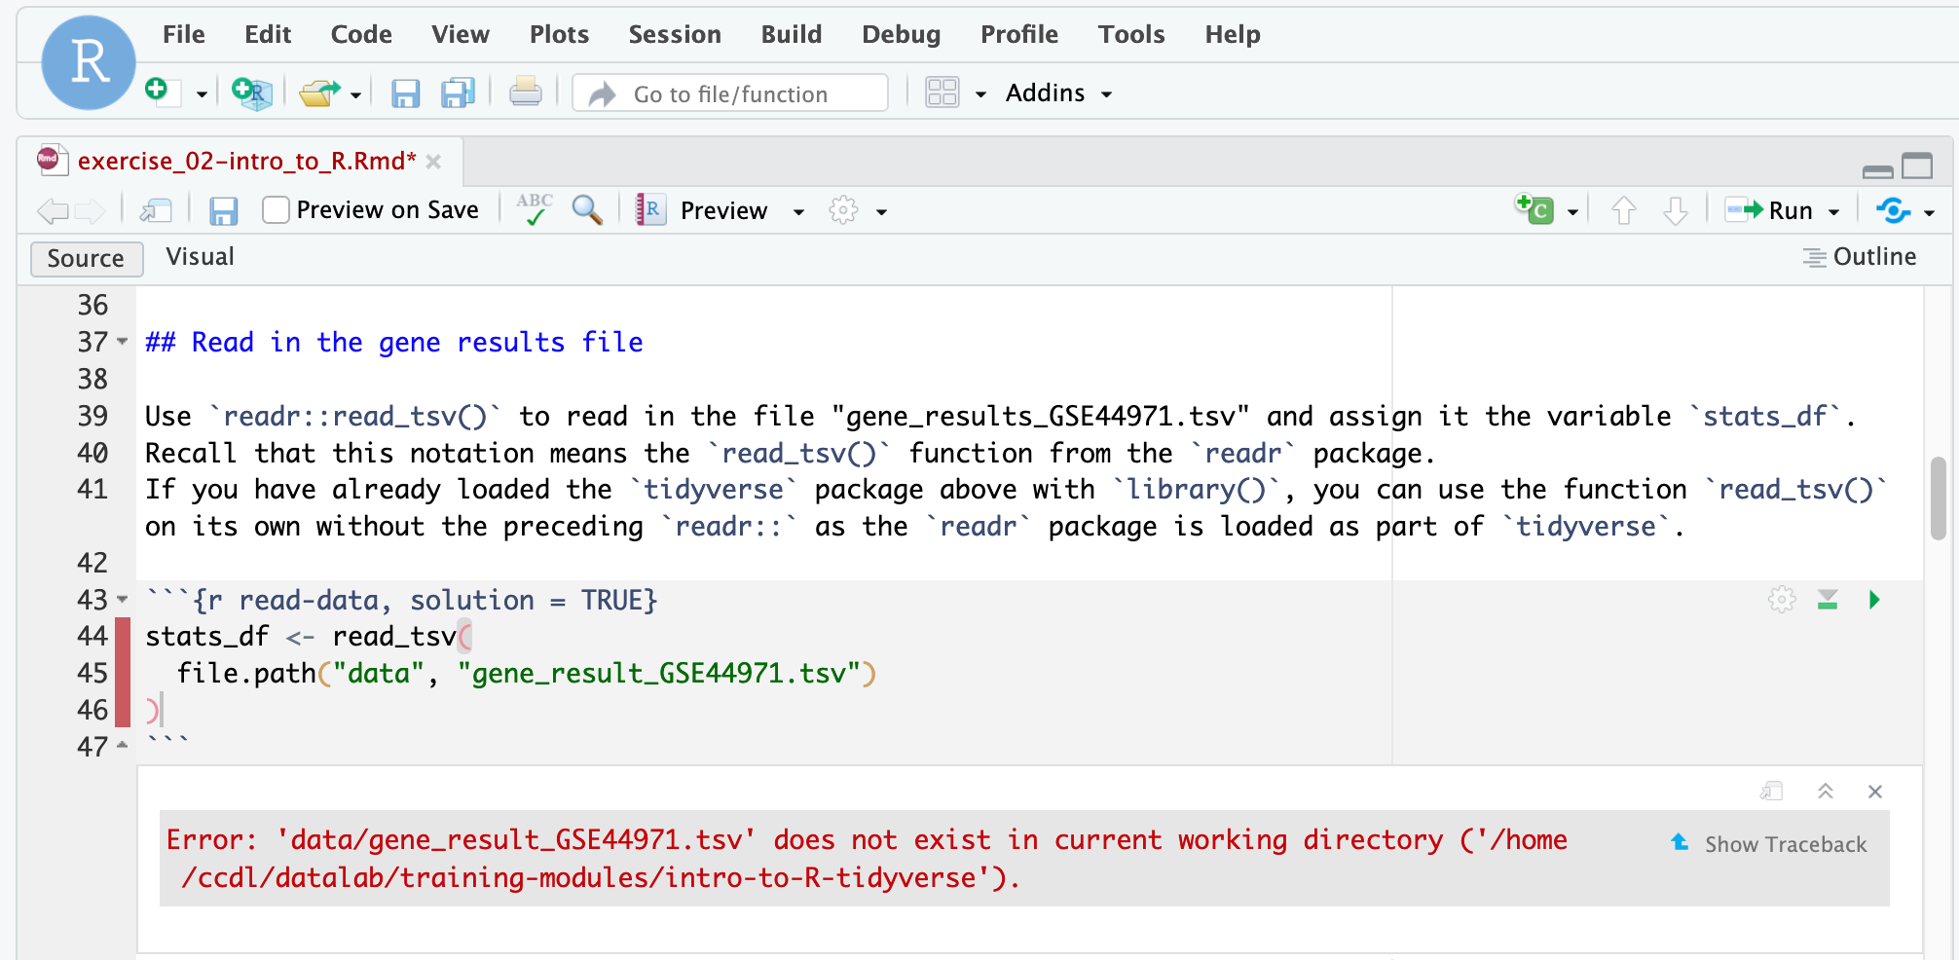Save current document from main toolbar
Image resolution: width=1959 pixels, height=960 pixels.
405,93
